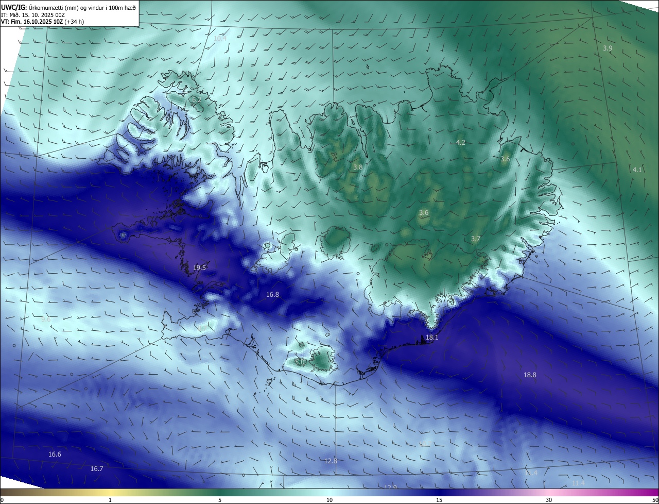Click the 16.8 value on the map
Screen dimensions: 659x504
272,295
